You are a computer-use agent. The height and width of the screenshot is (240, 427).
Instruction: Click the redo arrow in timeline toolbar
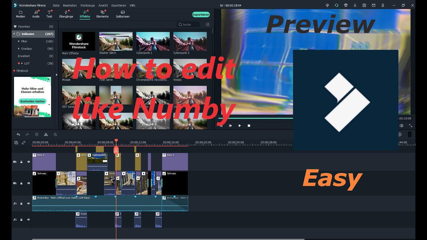click(27, 134)
